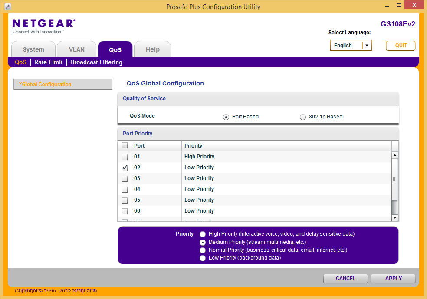Click the QUIT button
The width and height of the screenshot is (427, 299).
point(401,46)
